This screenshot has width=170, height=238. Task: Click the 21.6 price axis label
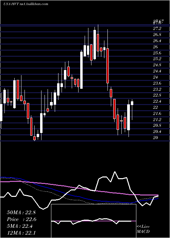pyautogui.click(x=157, y=113)
